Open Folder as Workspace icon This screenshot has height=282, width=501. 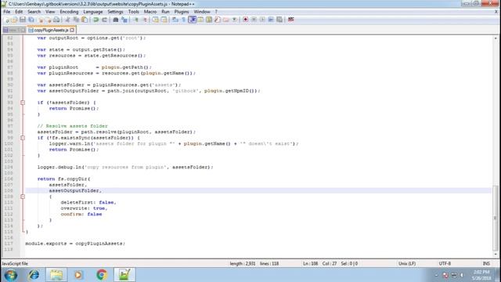click(226, 20)
